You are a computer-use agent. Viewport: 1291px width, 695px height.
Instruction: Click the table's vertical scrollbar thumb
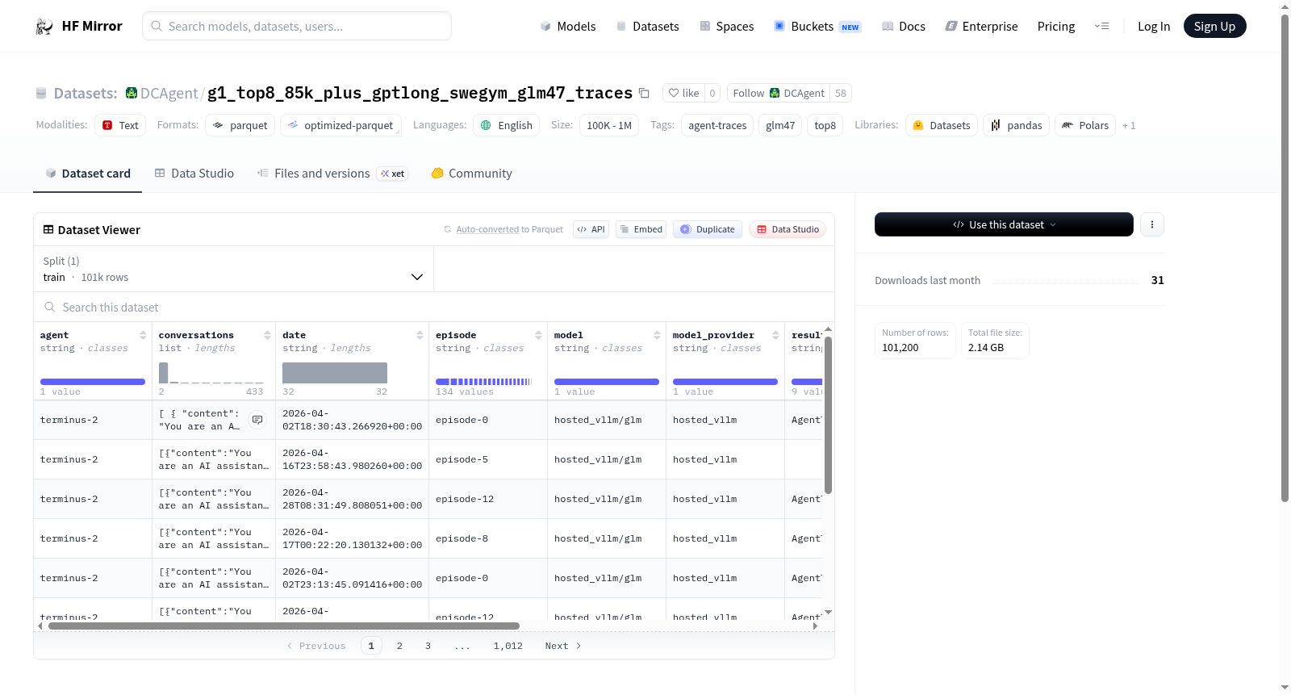coord(828,415)
